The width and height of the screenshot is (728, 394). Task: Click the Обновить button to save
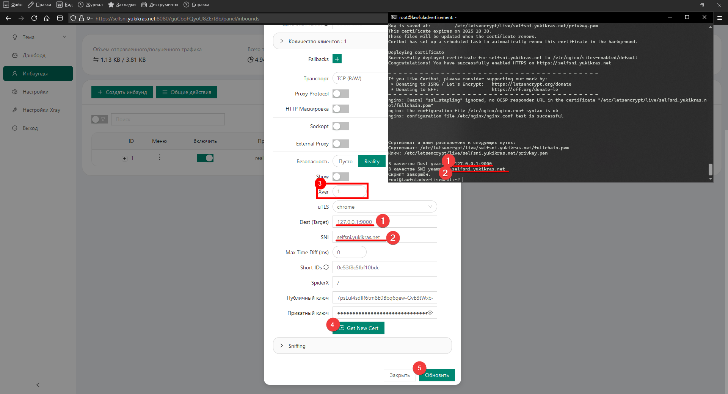pos(437,375)
